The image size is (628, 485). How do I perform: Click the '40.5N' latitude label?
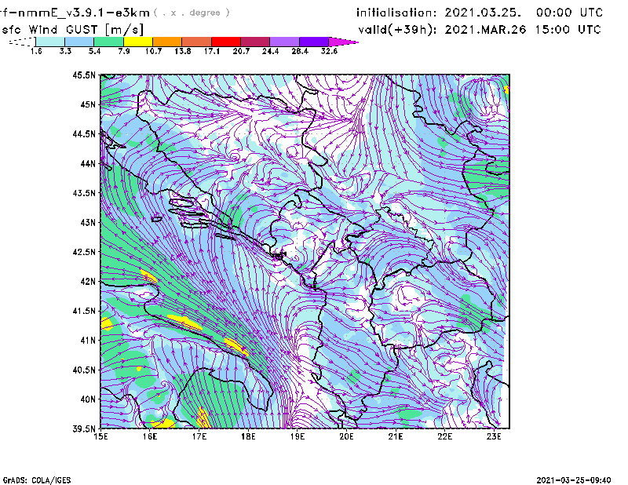pos(84,370)
